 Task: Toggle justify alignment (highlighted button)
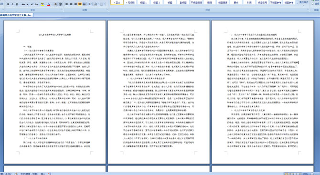(x=80, y=4)
